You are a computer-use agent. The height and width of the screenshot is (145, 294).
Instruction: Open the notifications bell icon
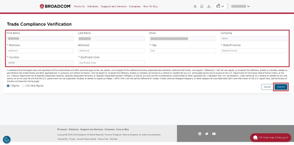click(x=202, y=6)
